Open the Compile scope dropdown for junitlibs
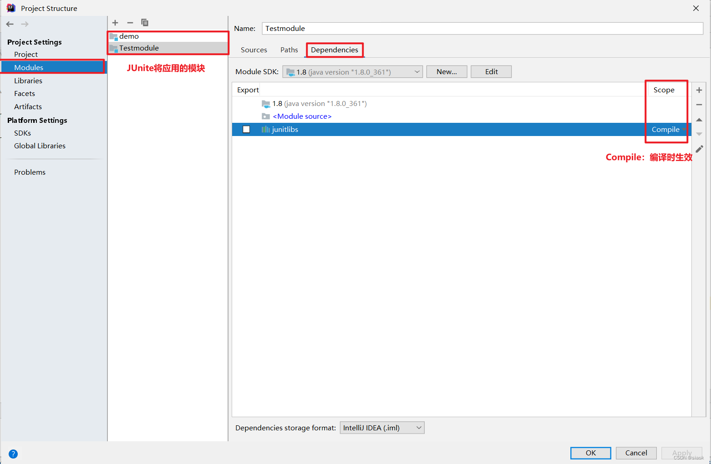Image resolution: width=711 pixels, height=464 pixels. click(668, 130)
